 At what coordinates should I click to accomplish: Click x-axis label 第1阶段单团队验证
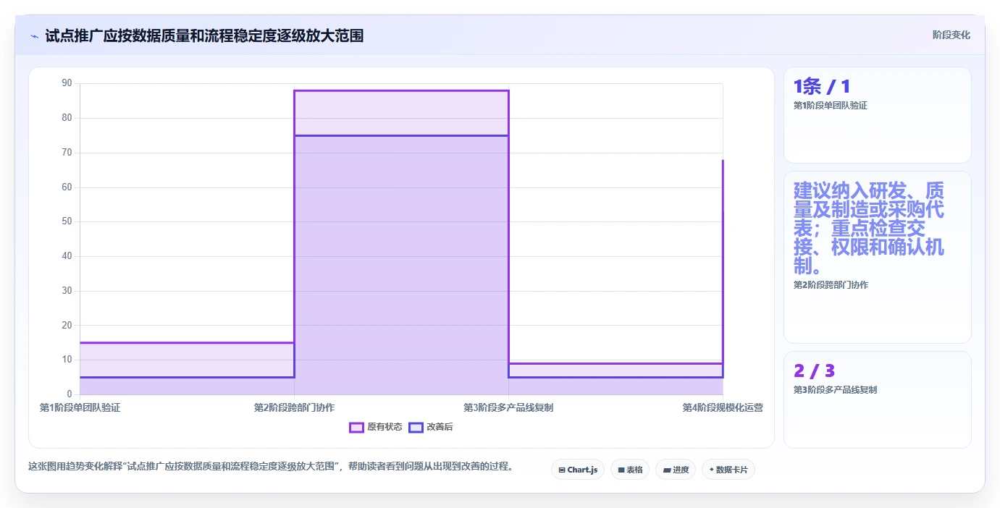80,407
